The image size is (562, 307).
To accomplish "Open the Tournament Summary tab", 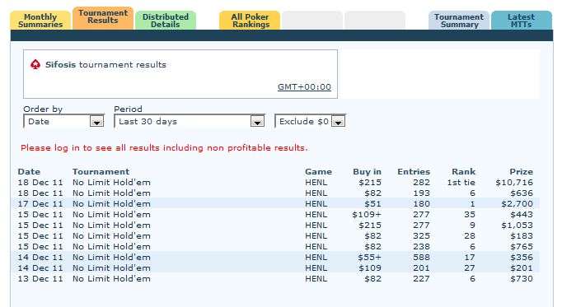I will [x=459, y=21].
